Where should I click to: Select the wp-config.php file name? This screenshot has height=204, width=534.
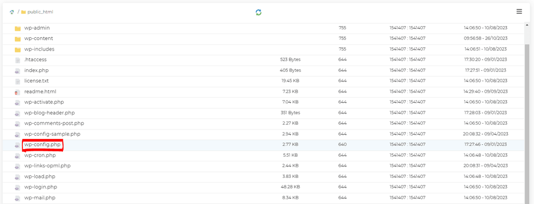[43, 144]
